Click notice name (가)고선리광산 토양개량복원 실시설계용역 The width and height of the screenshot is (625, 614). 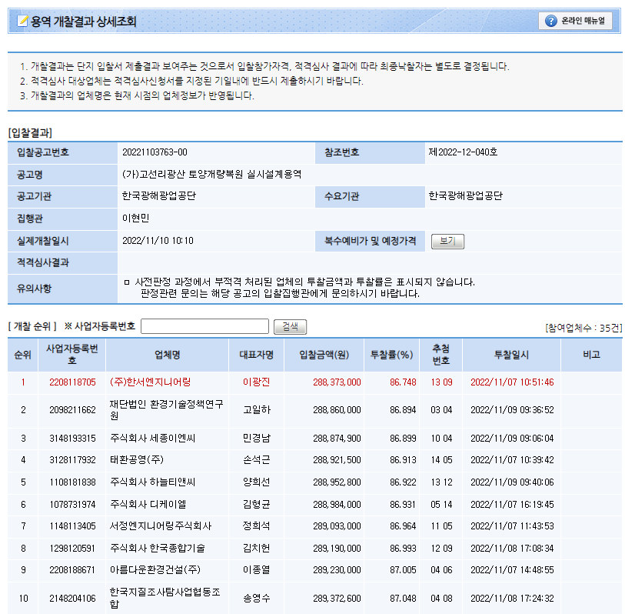point(211,175)
